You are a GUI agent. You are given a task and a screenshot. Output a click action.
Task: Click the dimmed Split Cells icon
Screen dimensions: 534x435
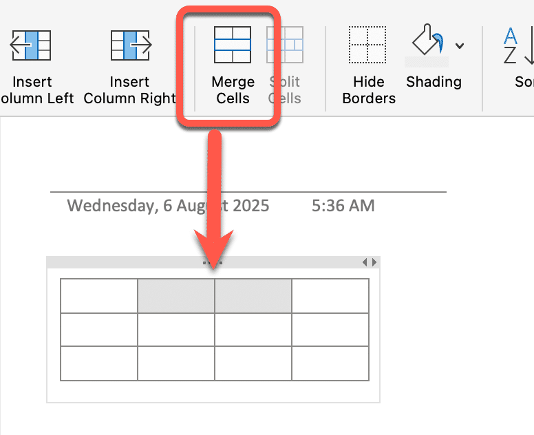[x=285, y=45]
